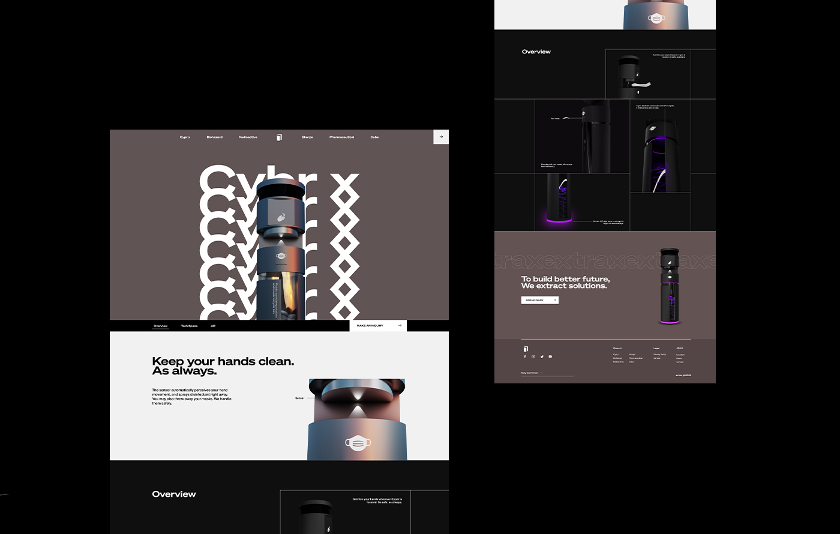Open the Instagram icon in the footer
Screen dimensions: 840x534
pyautogui.click(x=533, y=356)
